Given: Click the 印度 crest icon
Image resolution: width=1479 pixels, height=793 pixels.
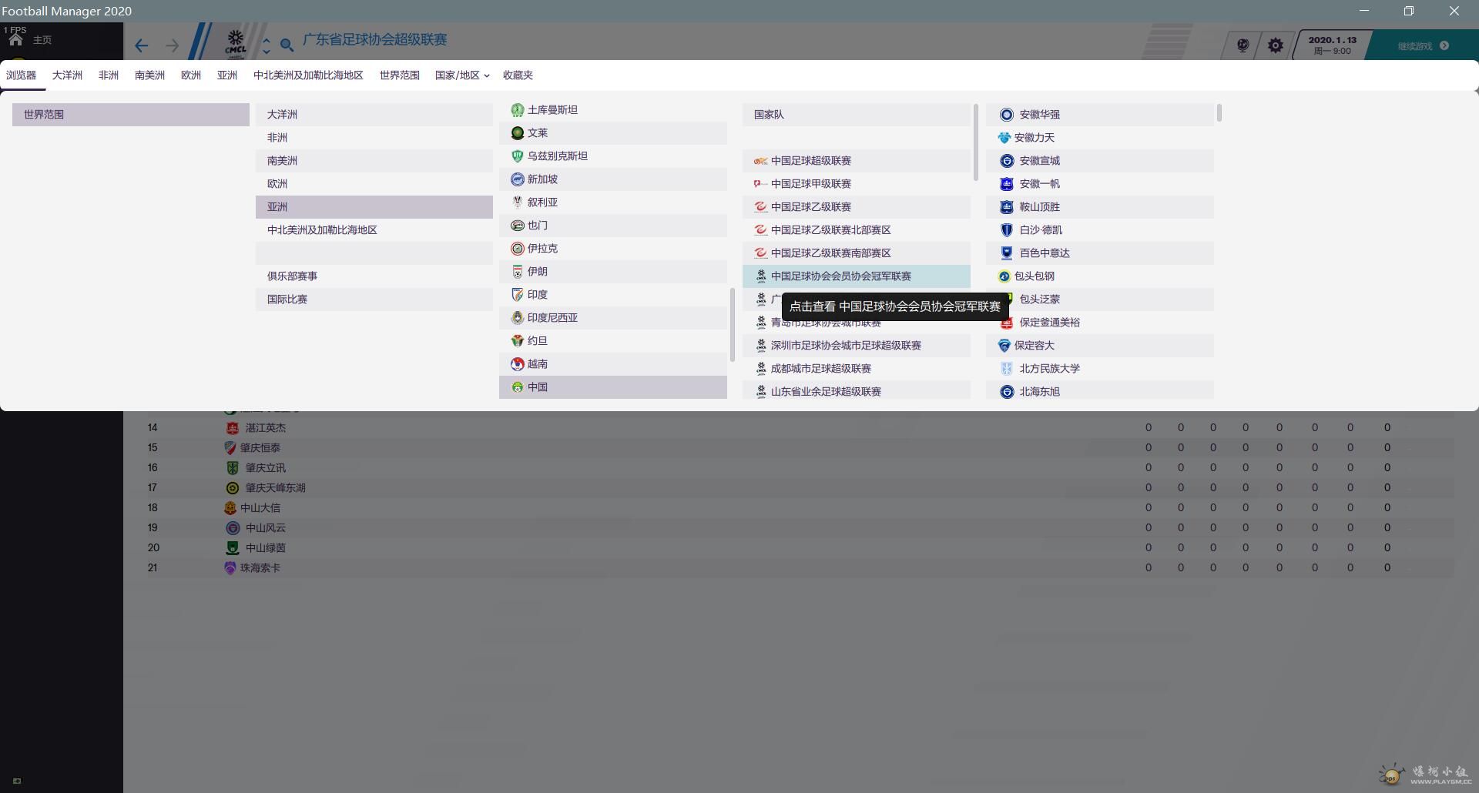Looking at the screenshot, I should point(518,295).
